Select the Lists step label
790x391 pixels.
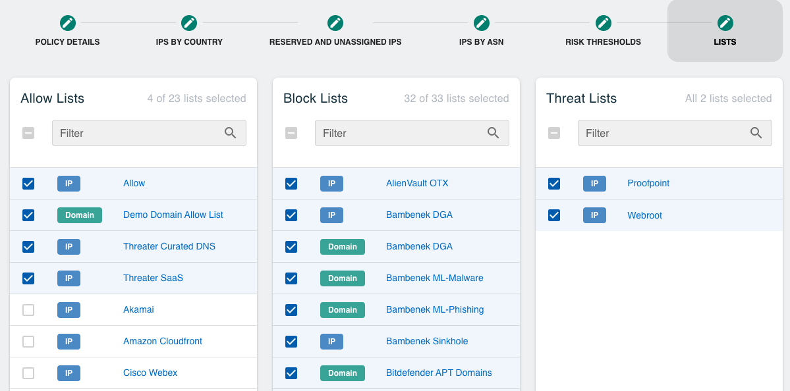(x=725, y=42)
